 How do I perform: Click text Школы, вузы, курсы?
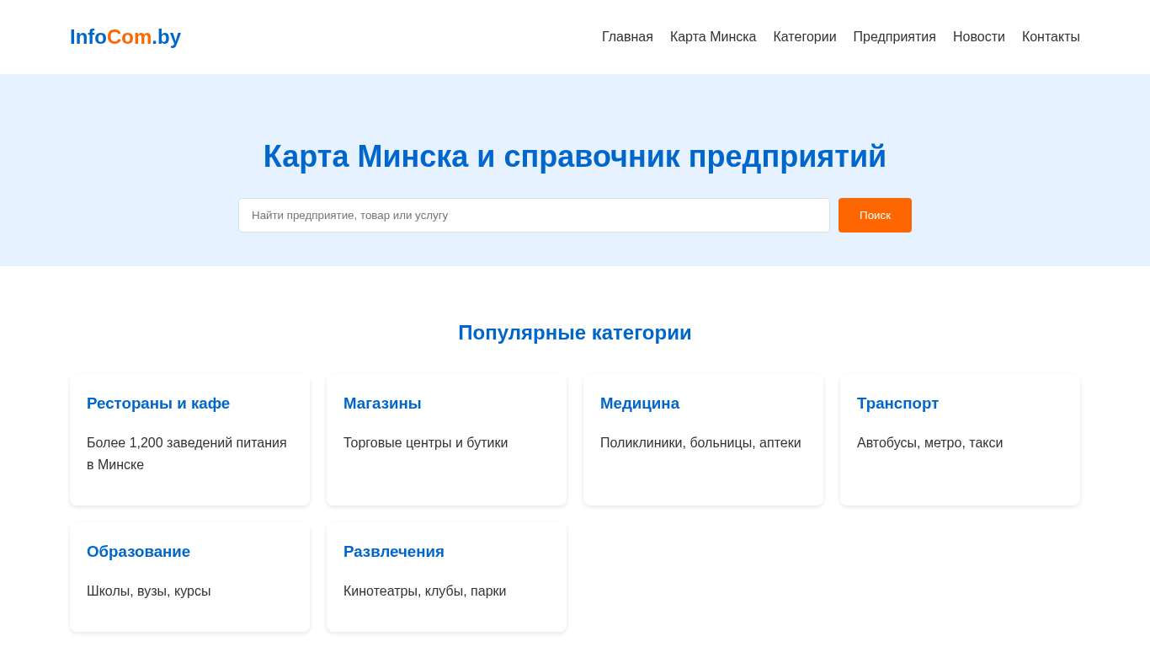click(x=149, y=591)
